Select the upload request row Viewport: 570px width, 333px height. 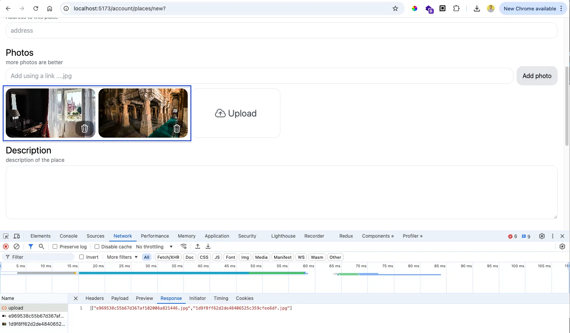coord(34,308)
